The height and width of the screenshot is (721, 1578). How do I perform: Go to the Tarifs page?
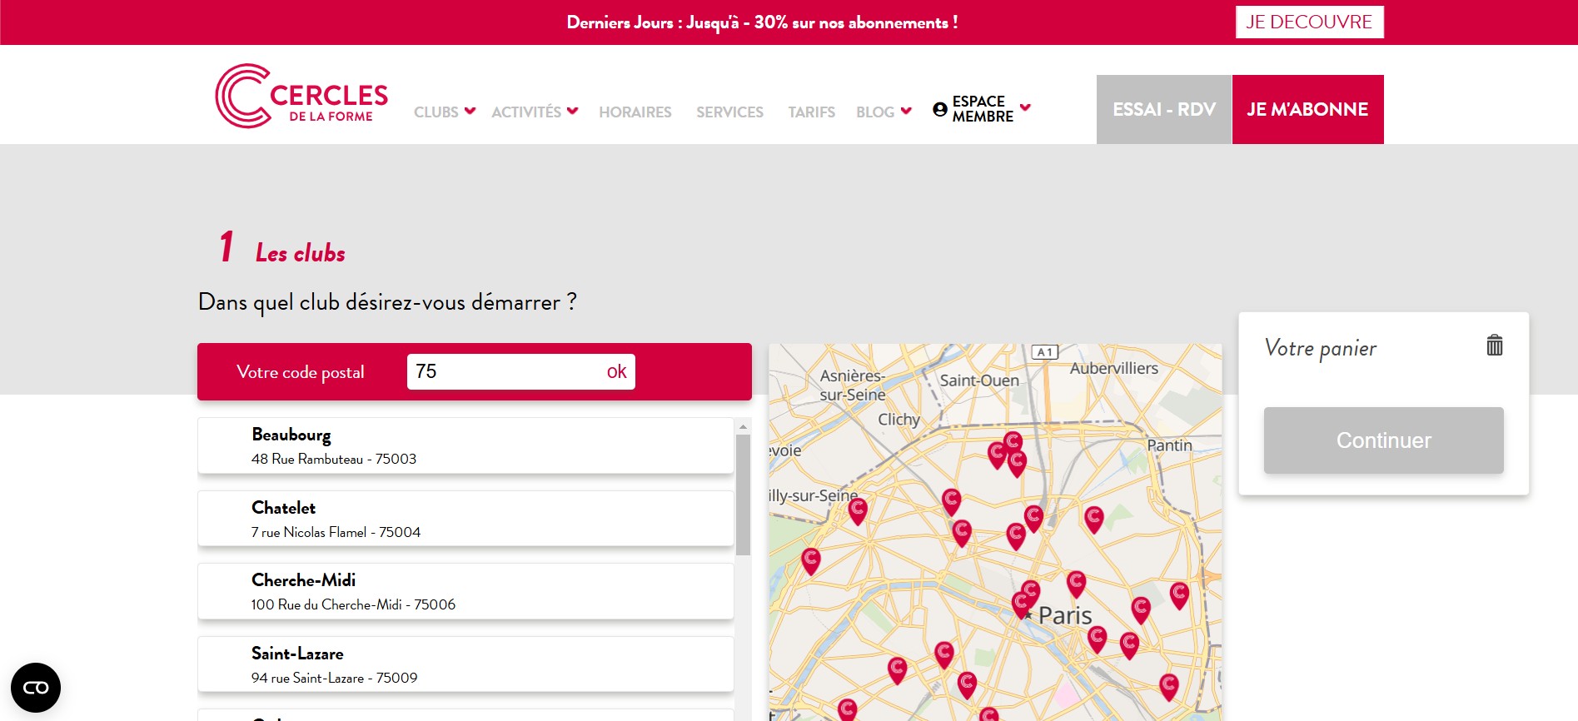pos(812,112)
